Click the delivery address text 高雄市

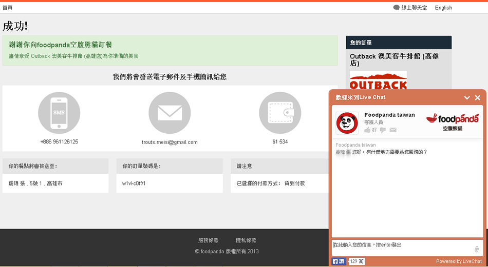click(54, 183)
